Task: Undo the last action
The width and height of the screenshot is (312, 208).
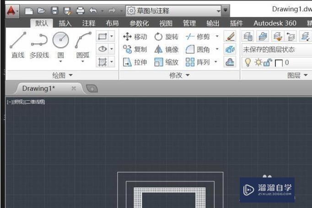Action: (93, 10)
